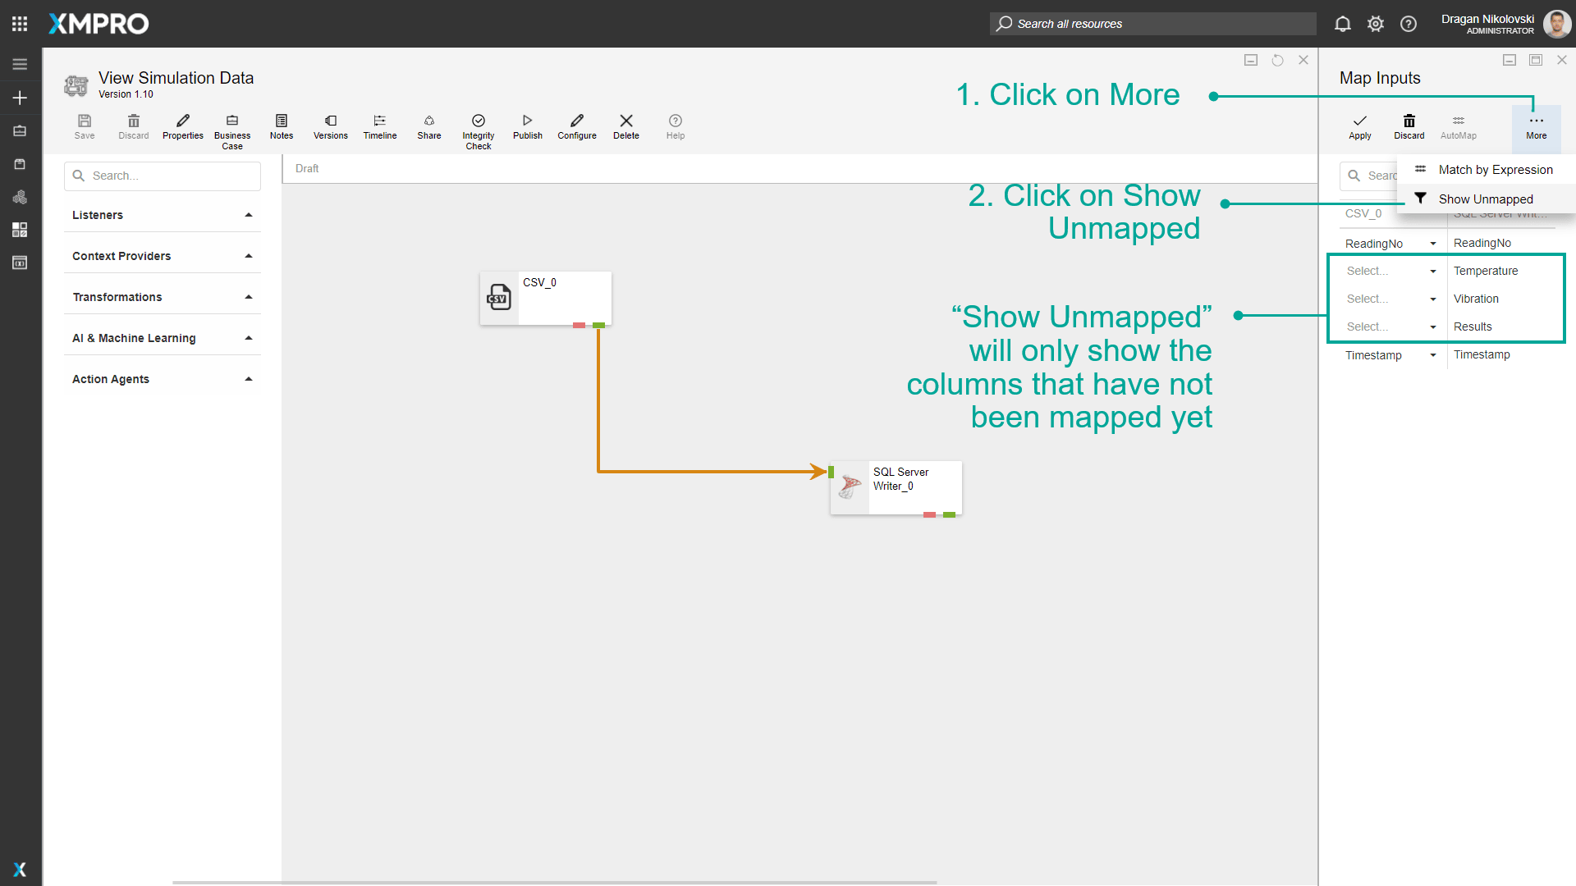
Task: Click the More options button
Action: point(1536,126)
